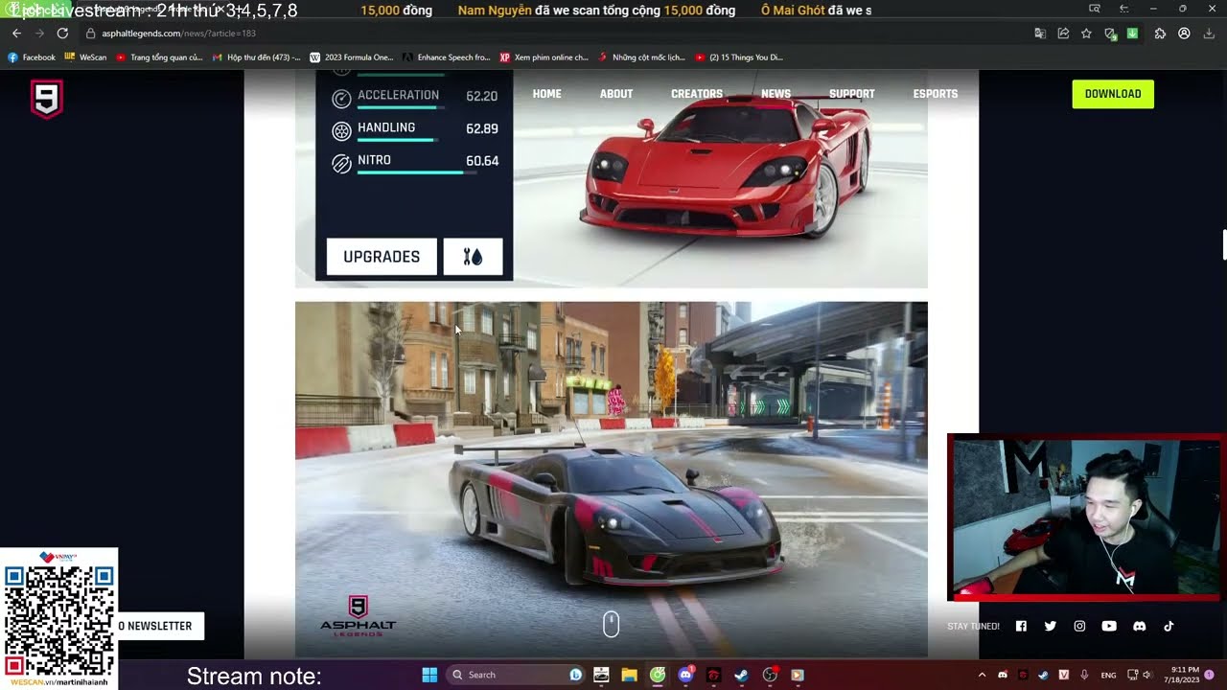The image size is (1227, 690).
Task: Click the ENG language indicator
Action: tap(1108, 675)
